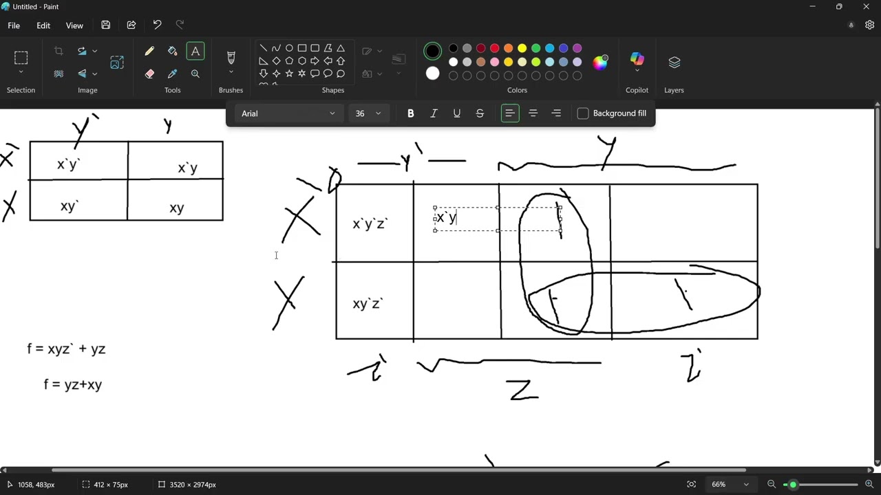Click the Crop image icon
The height and width of the screenshot is (495, 881).
click(59, 51)
